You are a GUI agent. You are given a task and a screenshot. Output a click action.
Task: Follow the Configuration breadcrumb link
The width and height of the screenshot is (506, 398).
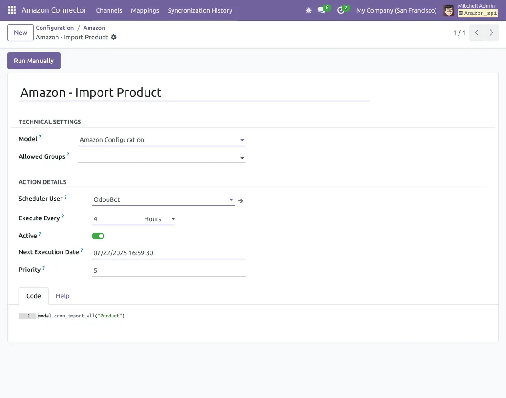pos(55,28)
